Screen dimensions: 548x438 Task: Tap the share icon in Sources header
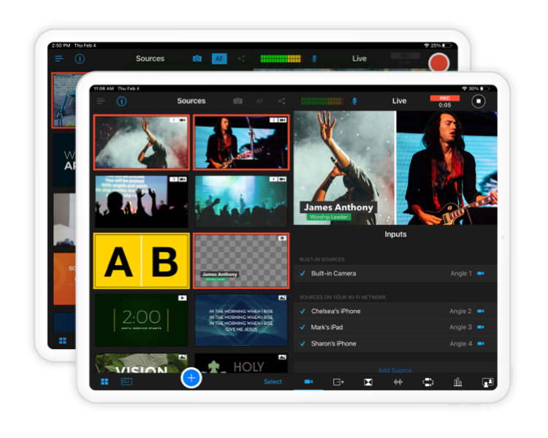point(281,101)
